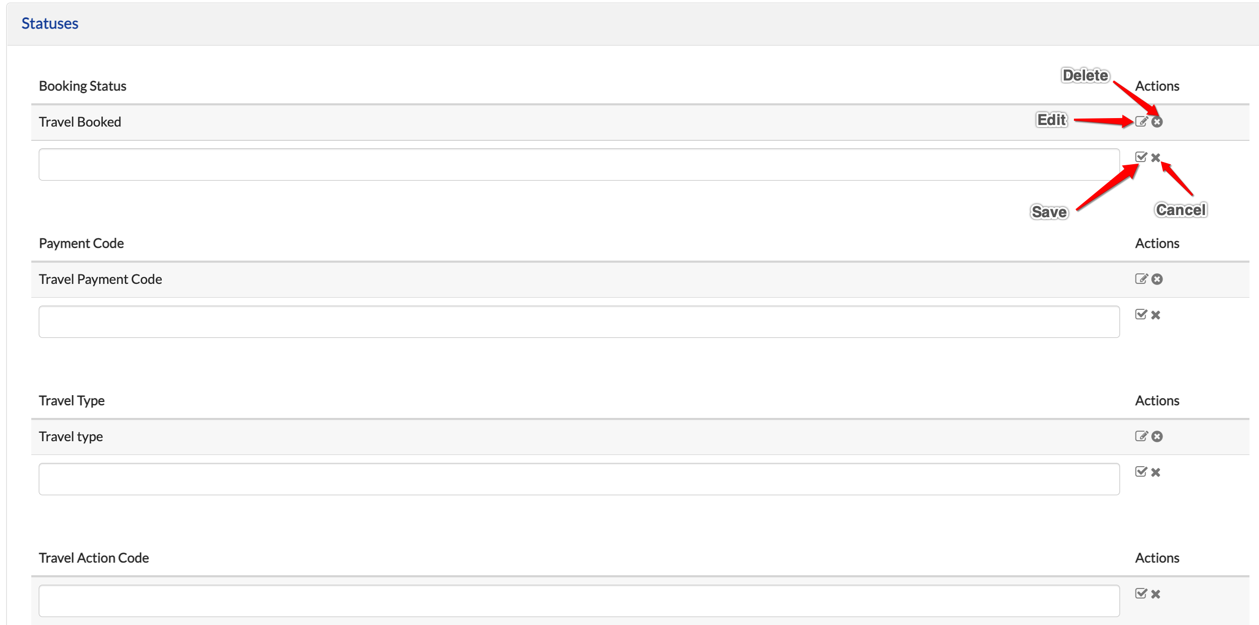Viewport: 1259px width, 625px height.
Task: Save the new Payment Code entry
Action: [x=1141, y=314]
